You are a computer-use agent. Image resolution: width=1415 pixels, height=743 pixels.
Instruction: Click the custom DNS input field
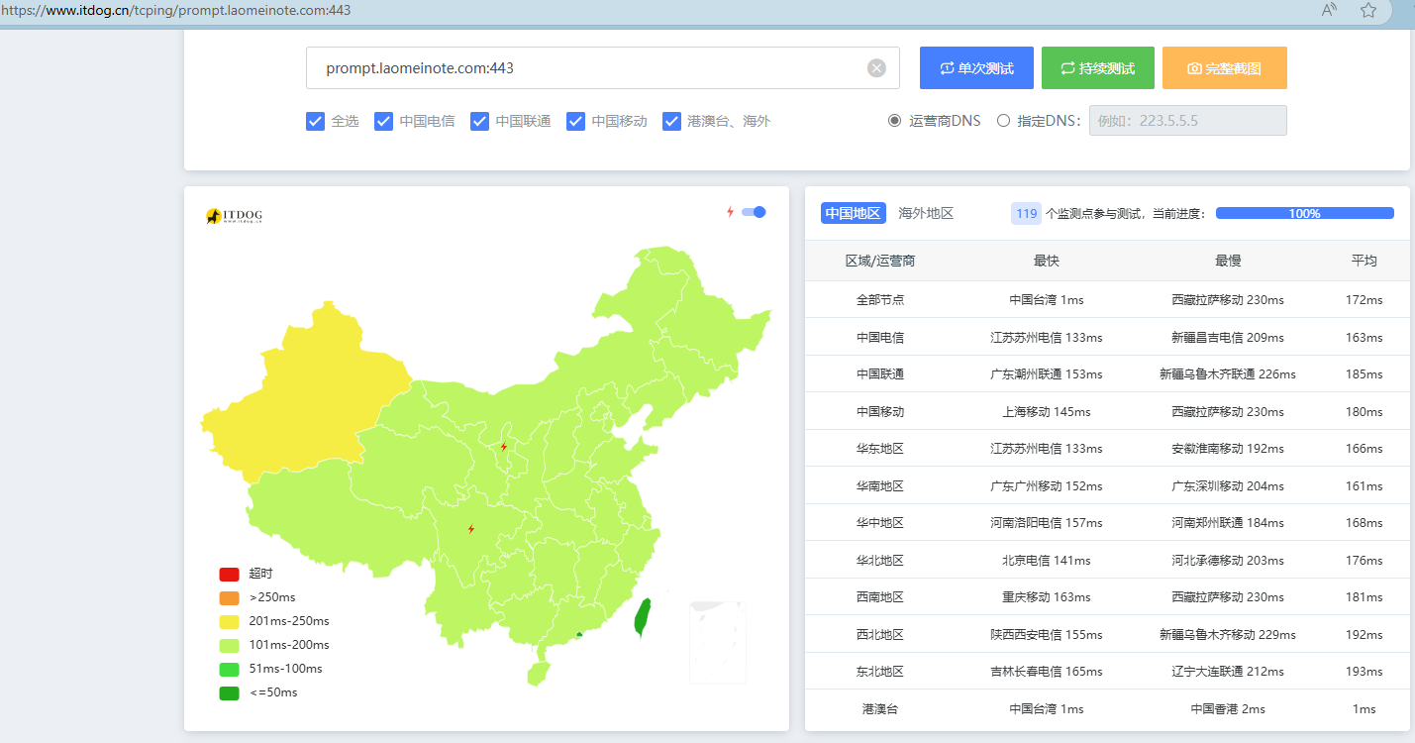click(1187, 121)
